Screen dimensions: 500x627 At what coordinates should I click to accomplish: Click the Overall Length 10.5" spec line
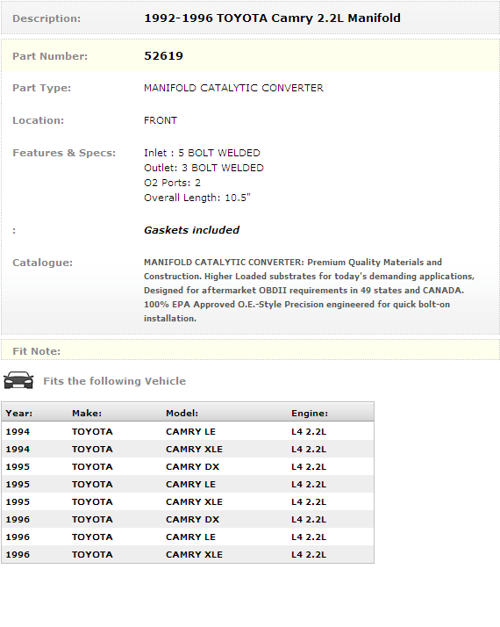[x=197, y=198]
